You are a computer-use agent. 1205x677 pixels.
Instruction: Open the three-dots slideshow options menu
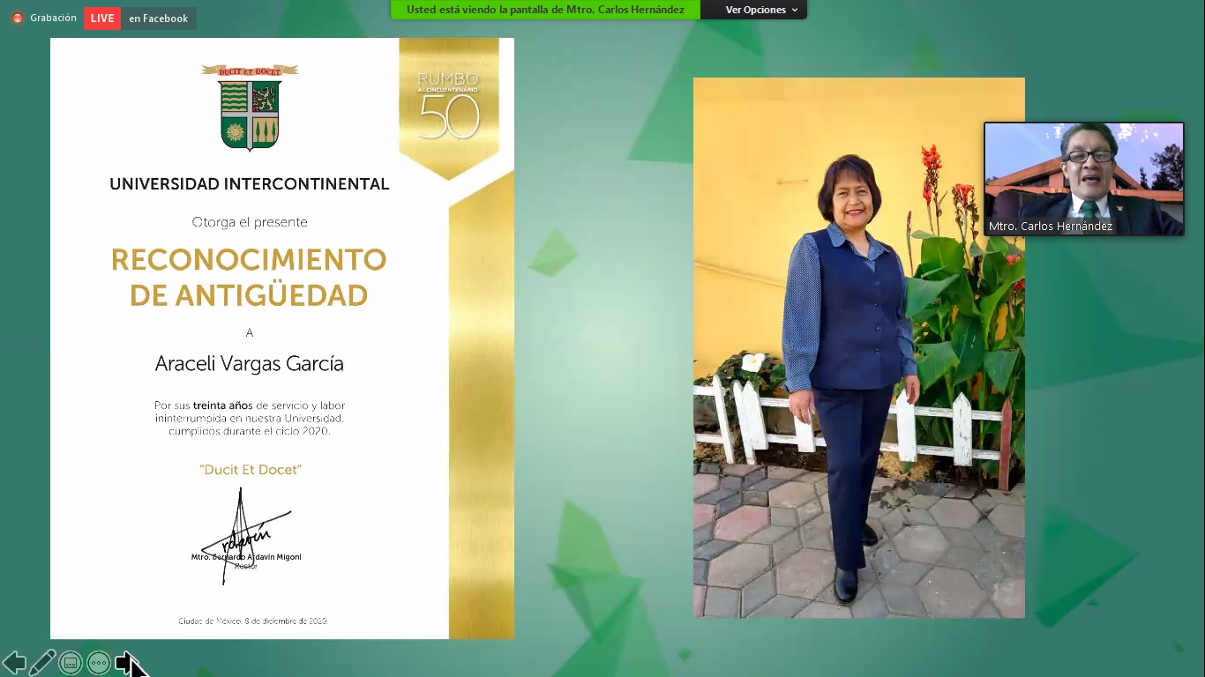(99, 663)
